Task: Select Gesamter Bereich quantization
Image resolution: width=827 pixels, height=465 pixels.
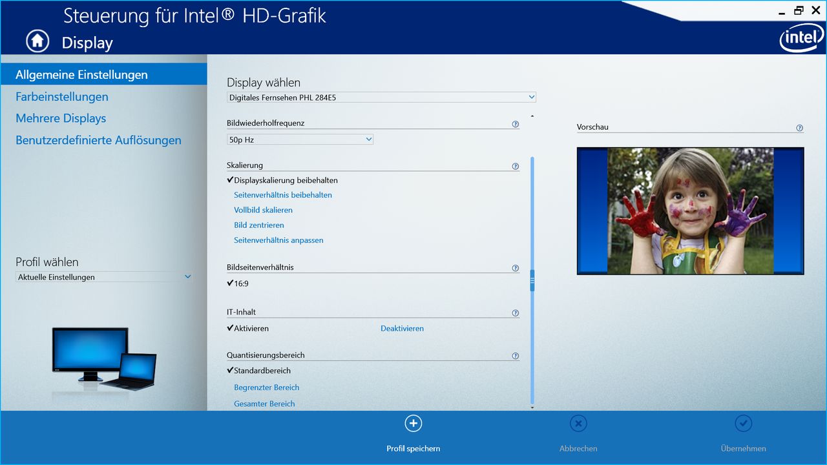Action: pos(264,404)
